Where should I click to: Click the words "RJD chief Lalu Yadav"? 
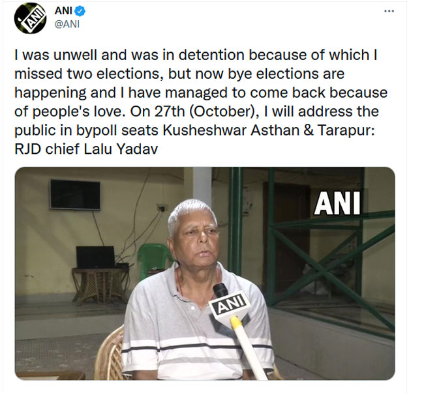pyautogui.click(x=86, y=149)
